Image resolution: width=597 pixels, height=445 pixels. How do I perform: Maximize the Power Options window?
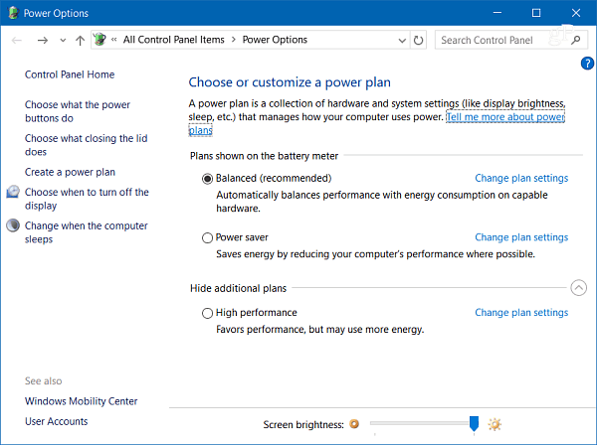pos(536,13)
